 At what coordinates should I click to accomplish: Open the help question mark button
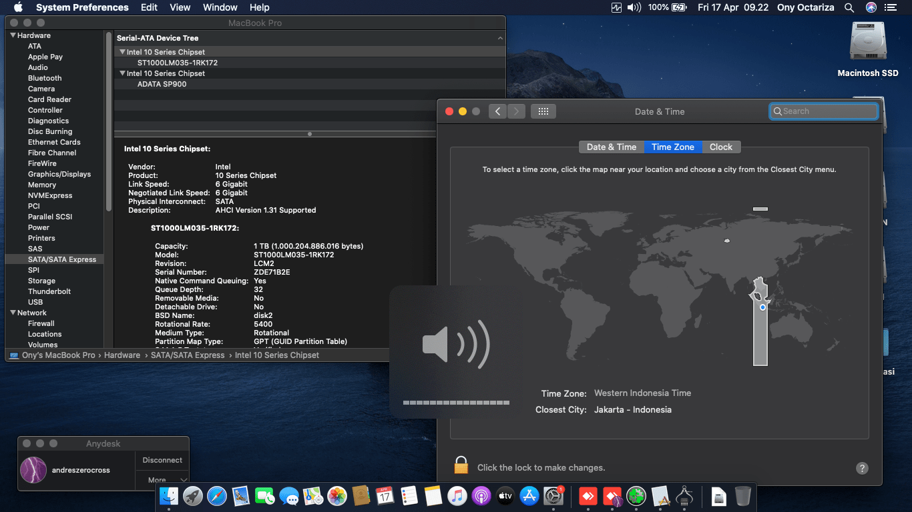tap(862, 468)
